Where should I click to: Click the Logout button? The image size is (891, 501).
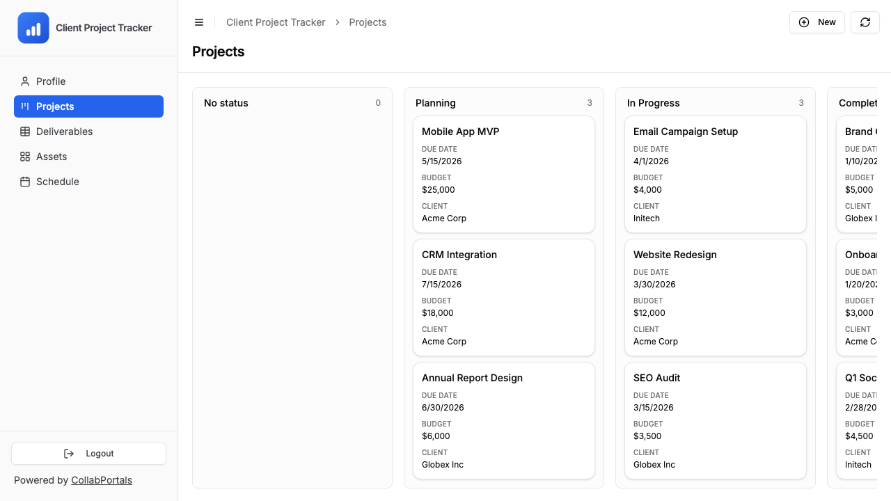[x=88, y=454]
